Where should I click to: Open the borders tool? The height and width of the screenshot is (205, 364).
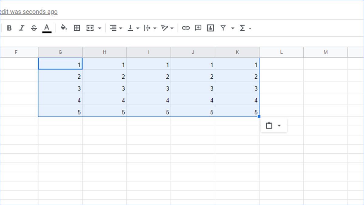click(77, 28)
